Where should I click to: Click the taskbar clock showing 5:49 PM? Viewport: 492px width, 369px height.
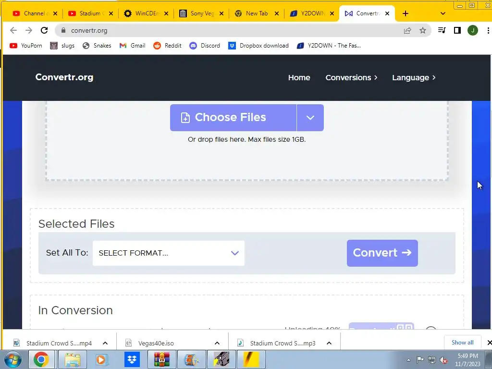tap(467, 360)
